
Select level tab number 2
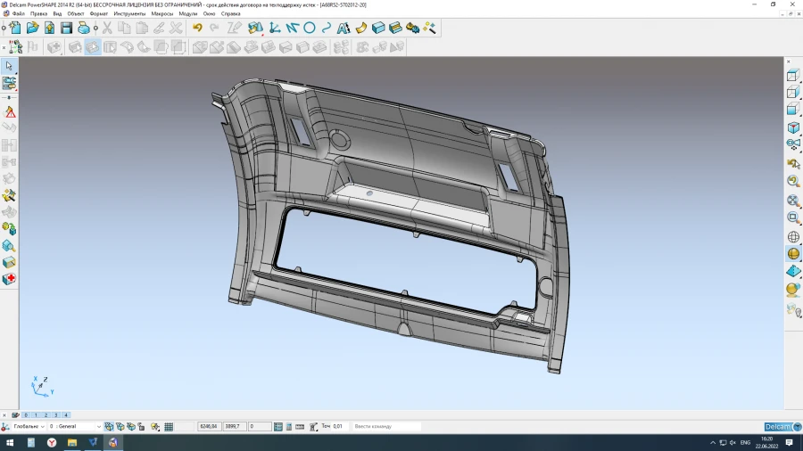pos(46,415)
